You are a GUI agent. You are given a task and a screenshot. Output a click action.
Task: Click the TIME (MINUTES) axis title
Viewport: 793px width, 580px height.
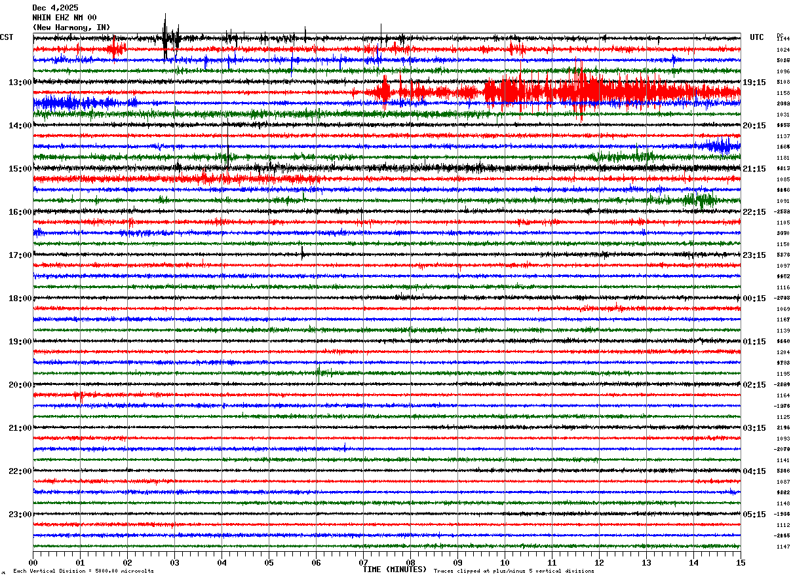pyautogui.click(x=395, y=570)
